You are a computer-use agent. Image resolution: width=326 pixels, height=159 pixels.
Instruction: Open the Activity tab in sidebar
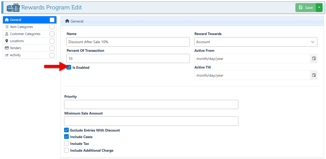click(15, 55)
